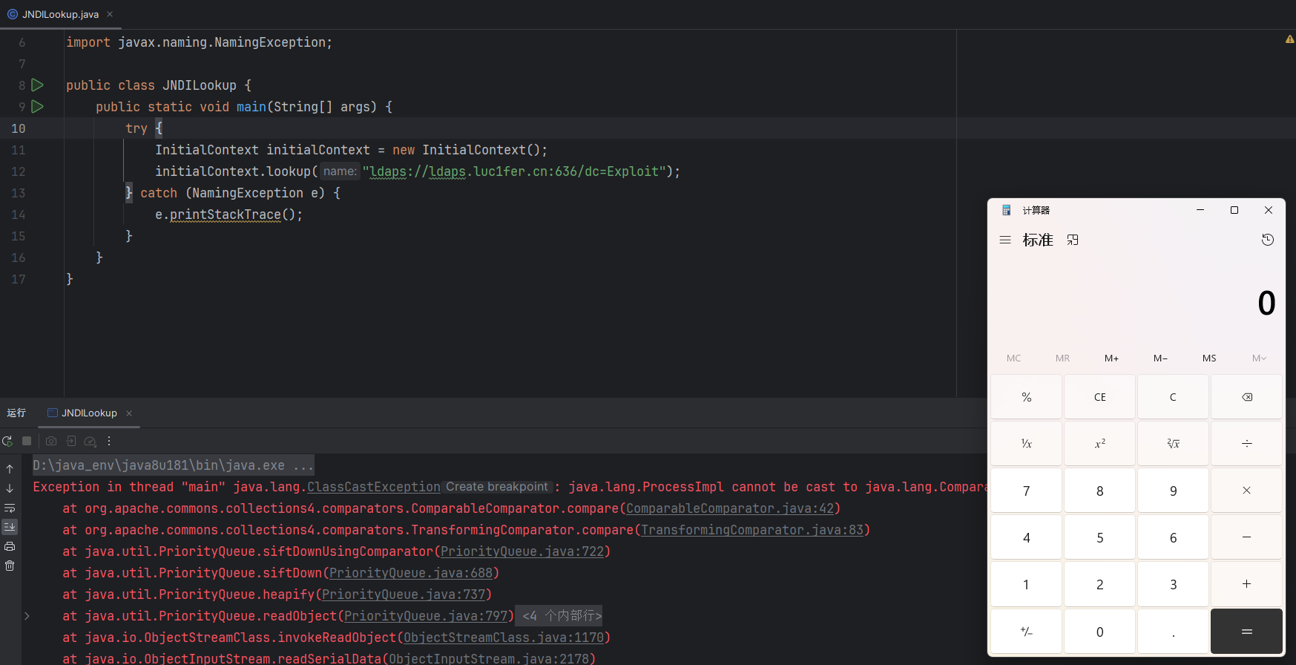Click the 运行 tool window label
Viewport: 1296px width, 665px height.
coord(16,413)
